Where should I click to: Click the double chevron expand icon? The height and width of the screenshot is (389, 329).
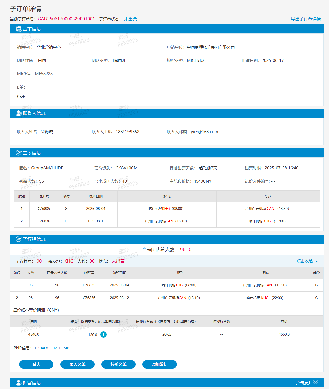pyautogui.click(x=316, y=382)
